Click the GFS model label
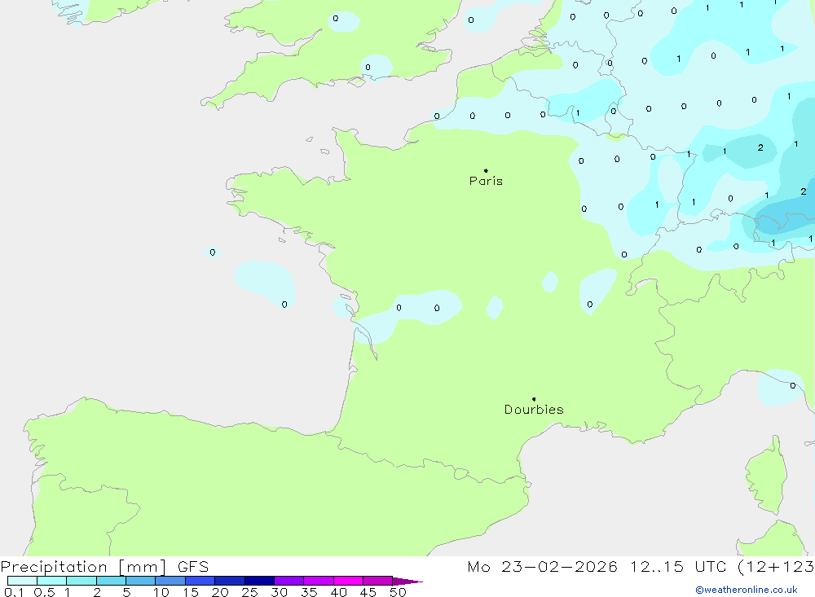This screenshot has width=815, height=597. [193, 567]
